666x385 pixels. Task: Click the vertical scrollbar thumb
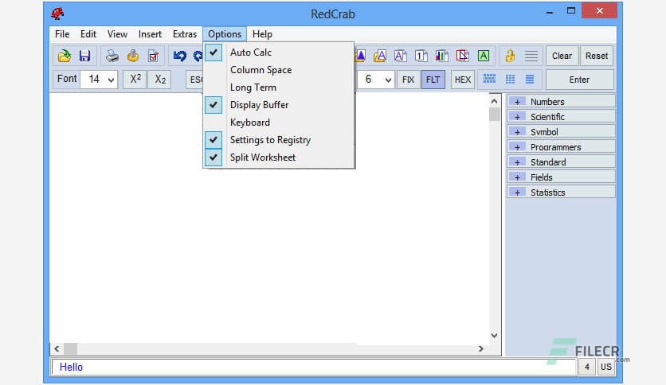495,114
